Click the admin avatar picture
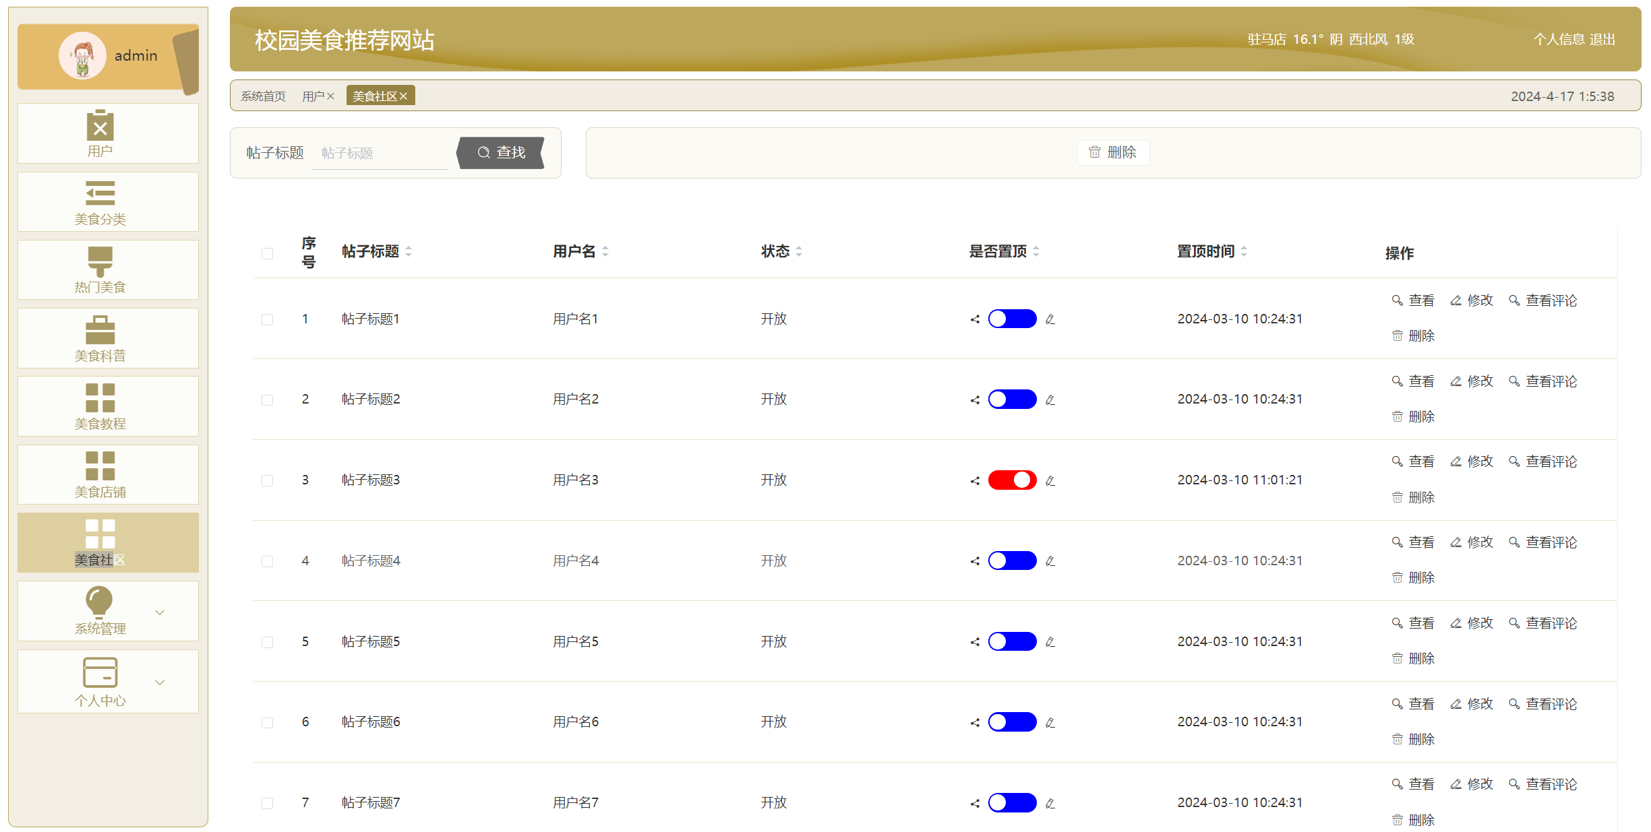The width and height of the screenshot is (1651, 832). pos(82,56)
